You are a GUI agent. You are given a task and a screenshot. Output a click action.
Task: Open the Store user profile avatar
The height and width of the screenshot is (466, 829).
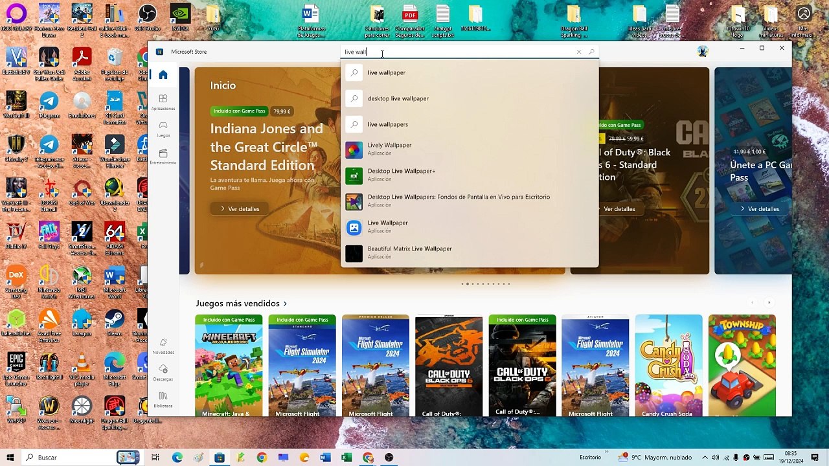tap(703, 51)
